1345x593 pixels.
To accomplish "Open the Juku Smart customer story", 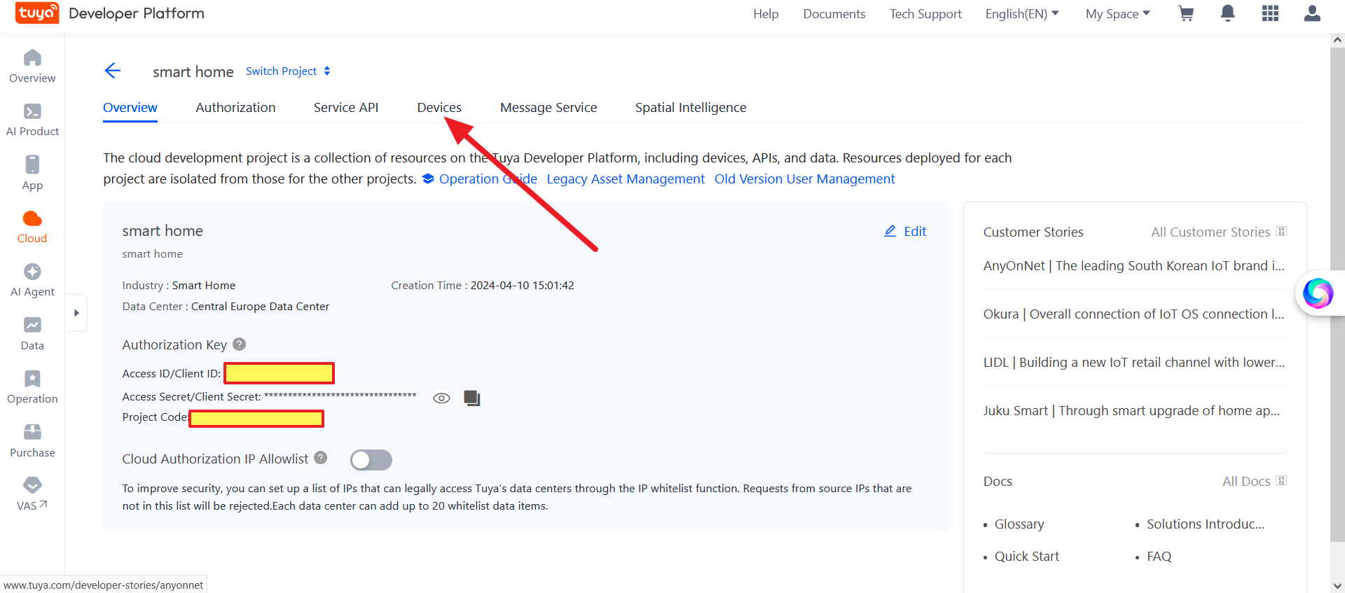I will [1131, 411].
